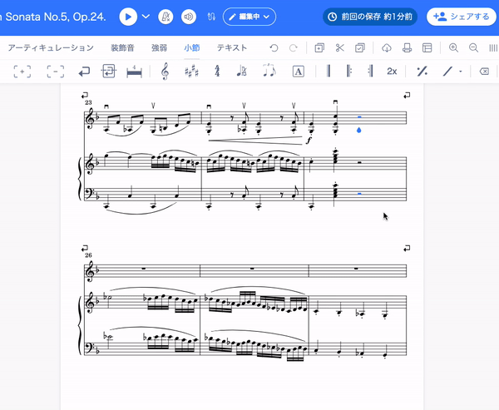Toggle the speaker volume button
This screenshot has height=410, width=499.
(x=189, y=17)
